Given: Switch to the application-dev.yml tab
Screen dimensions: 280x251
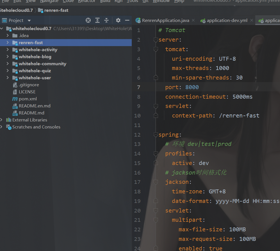Looking at the screenshot, I should [x=227, y=21].
